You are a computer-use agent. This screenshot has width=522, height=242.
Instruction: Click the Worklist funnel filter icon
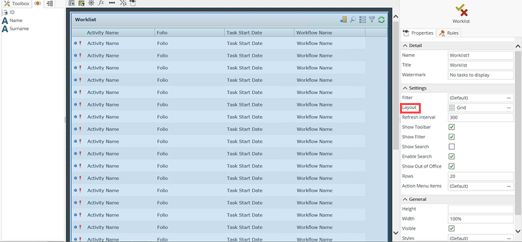pyautogui.click(x=372, y=20)
